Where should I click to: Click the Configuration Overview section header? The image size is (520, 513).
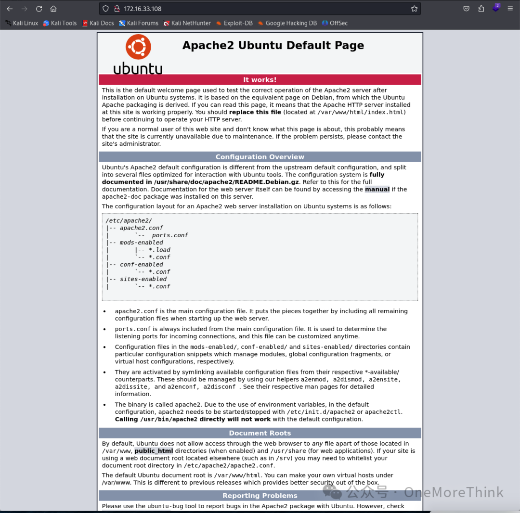pos(260,157)
